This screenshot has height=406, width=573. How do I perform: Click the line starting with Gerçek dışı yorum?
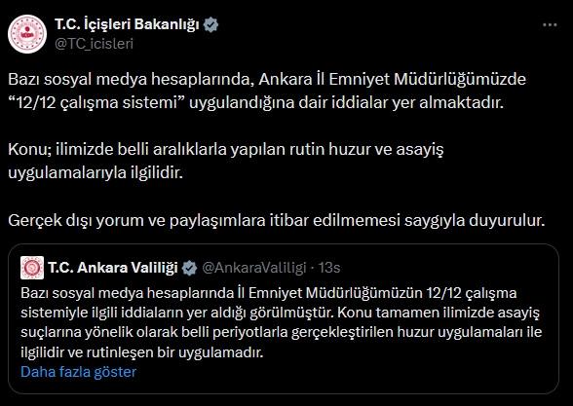click(277, 220)
